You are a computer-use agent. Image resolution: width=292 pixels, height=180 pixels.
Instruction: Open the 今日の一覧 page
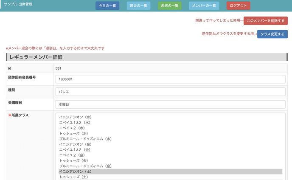tap(107, 6)
